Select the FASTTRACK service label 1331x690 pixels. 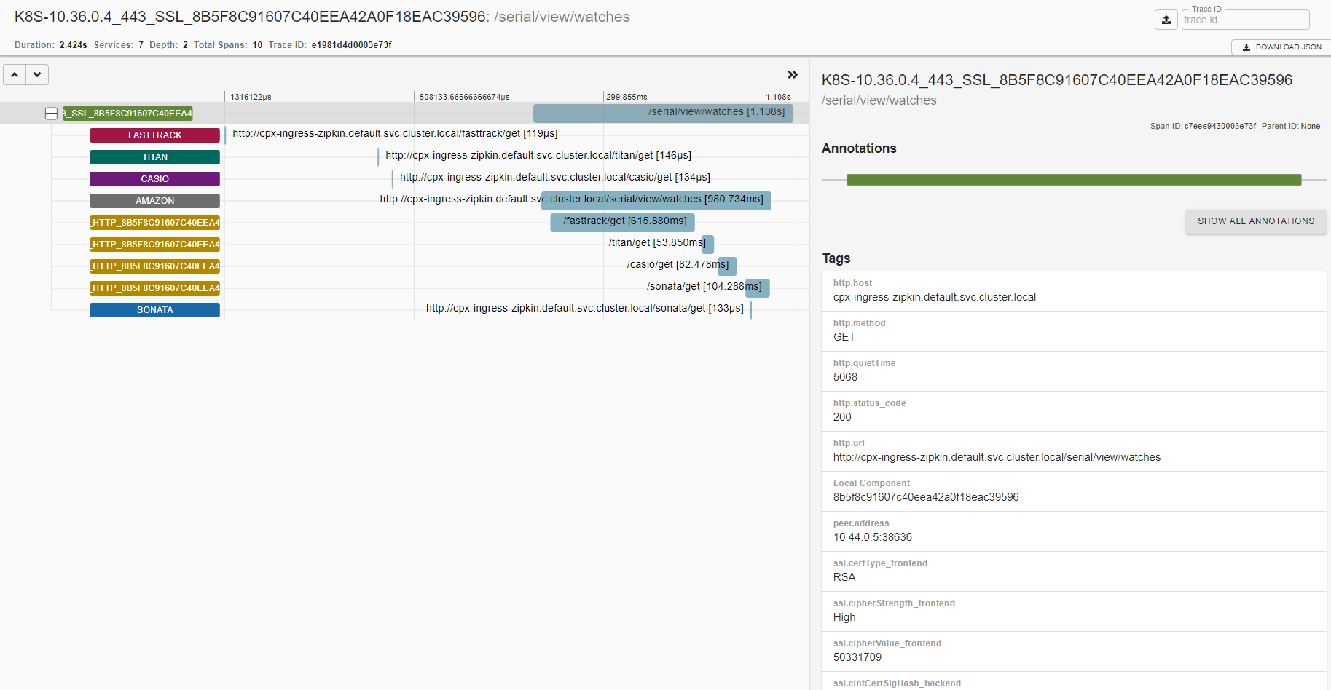[x=155, y=135]
